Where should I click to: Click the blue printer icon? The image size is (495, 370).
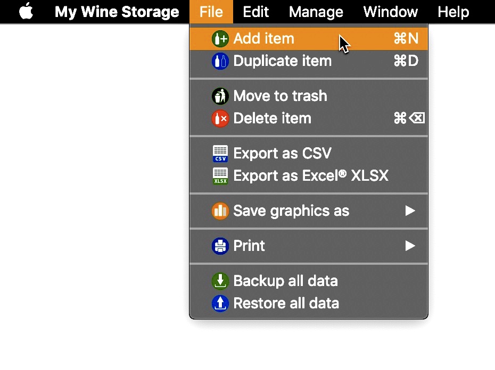220,246
